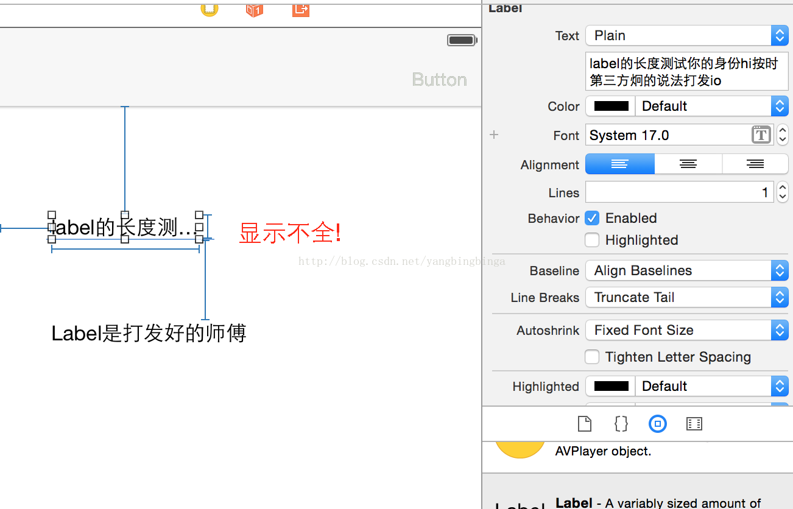Viewport: 793px width, 509px height.
Task: Select the 'Label是打发好的师傅' label
Action: coord(149,333)
